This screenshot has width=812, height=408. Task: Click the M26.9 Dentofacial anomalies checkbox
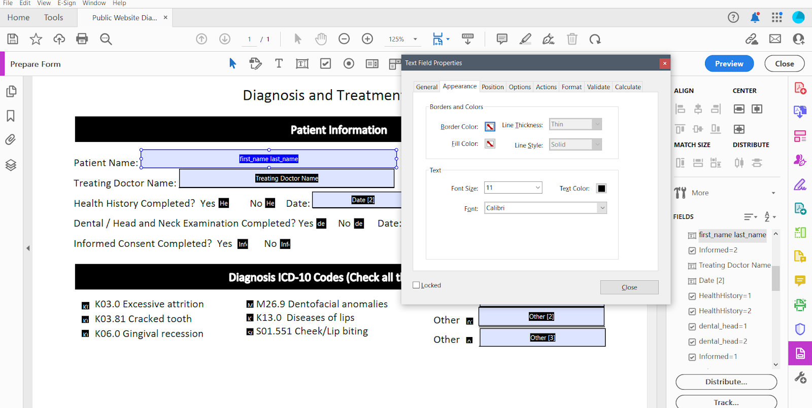[x=250, y=305]
